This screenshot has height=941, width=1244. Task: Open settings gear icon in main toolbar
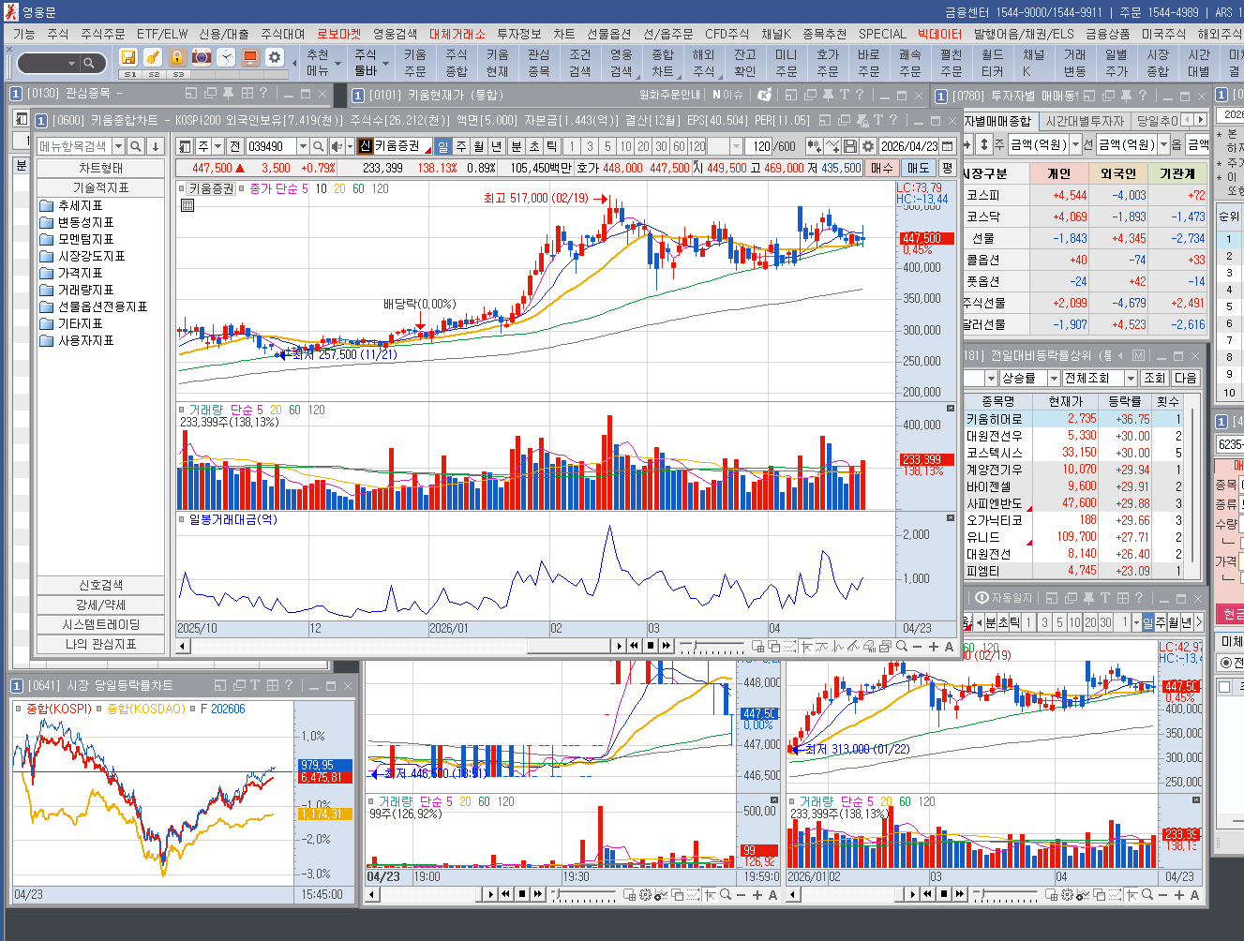(275, 57)
